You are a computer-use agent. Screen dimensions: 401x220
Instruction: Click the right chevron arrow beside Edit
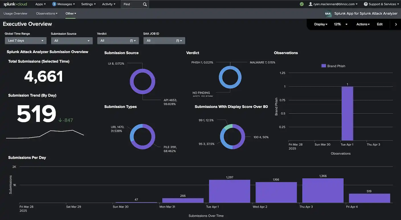(396, 24)
